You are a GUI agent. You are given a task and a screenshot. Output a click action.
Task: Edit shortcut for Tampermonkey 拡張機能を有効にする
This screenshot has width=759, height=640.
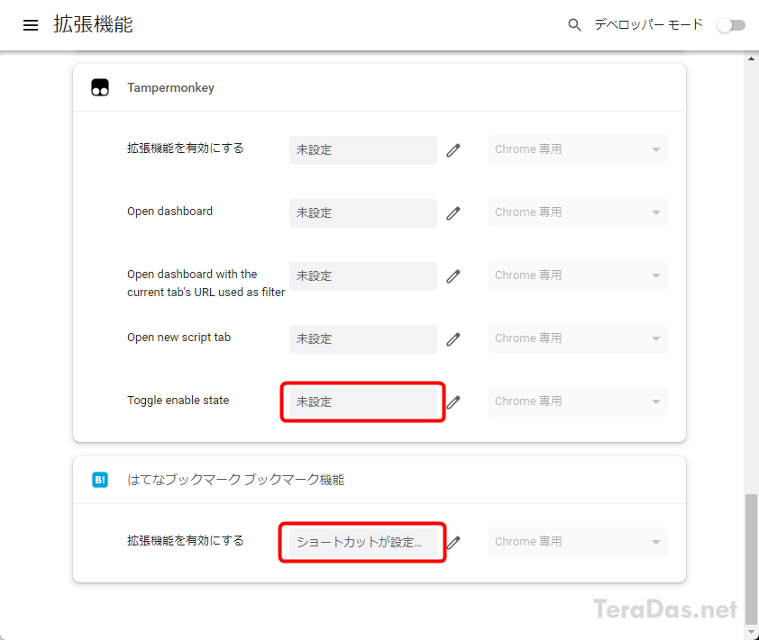(x=453, y=150)
